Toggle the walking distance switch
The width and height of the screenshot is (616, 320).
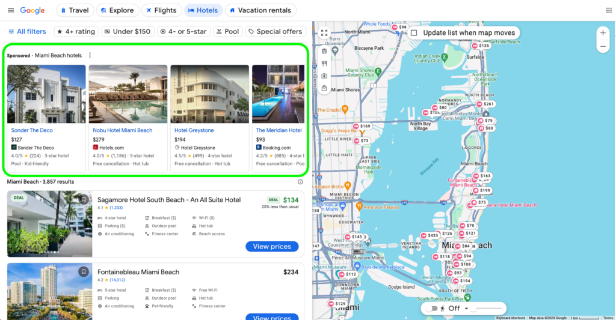[x=432, y=309]
